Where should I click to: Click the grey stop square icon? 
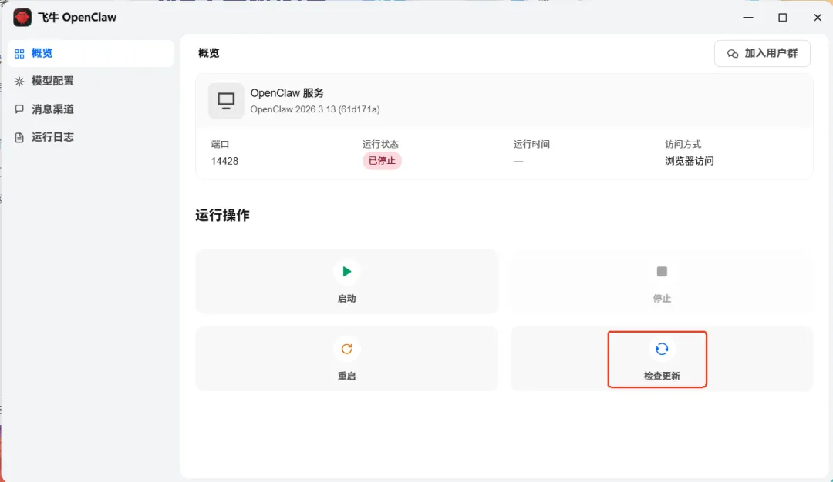[662, 272]
